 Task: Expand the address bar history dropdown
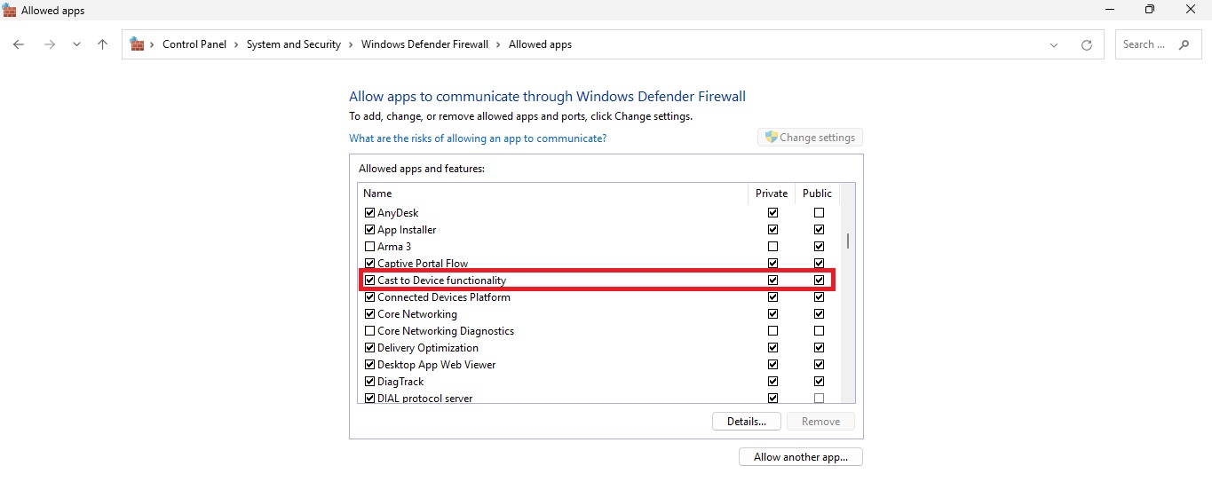pos(1054,44)
